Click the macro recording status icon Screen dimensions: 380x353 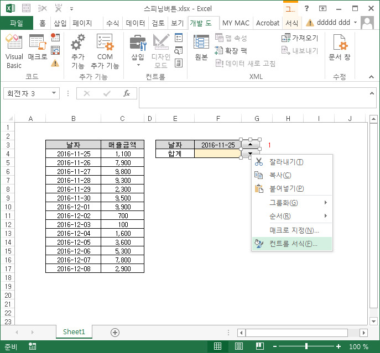(32, 346)
